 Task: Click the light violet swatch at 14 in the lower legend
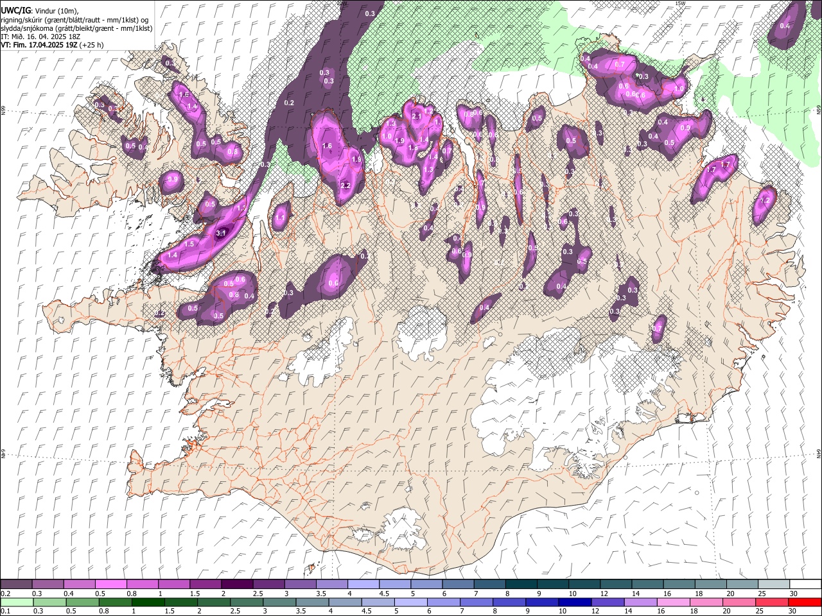(642, 603)
